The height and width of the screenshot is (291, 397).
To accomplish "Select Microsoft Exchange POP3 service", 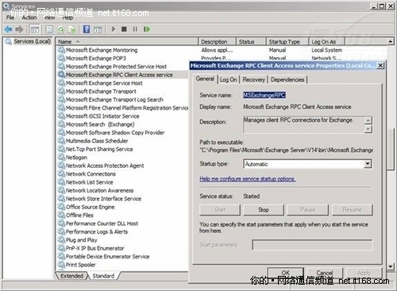I will tap(96, 58).
